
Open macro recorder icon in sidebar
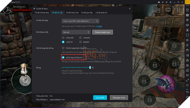coord(187,55)
